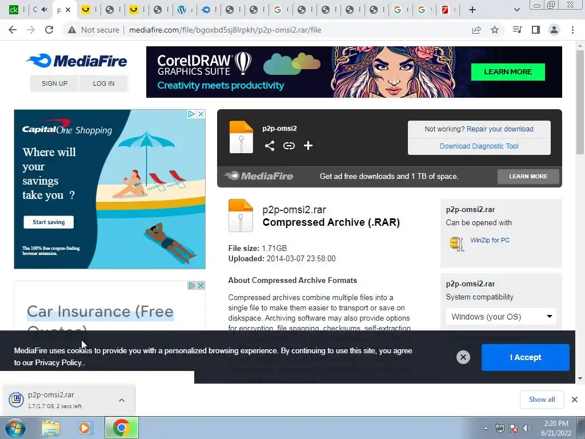Screen dimensions: 585x439
Task: Click the forward navigation arrow
Action: [31, 30]
